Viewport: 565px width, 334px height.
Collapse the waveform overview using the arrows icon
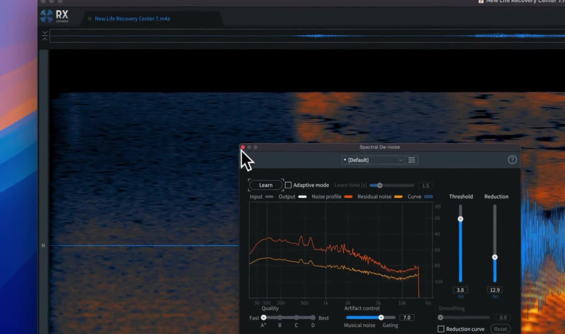click(45, 35)
